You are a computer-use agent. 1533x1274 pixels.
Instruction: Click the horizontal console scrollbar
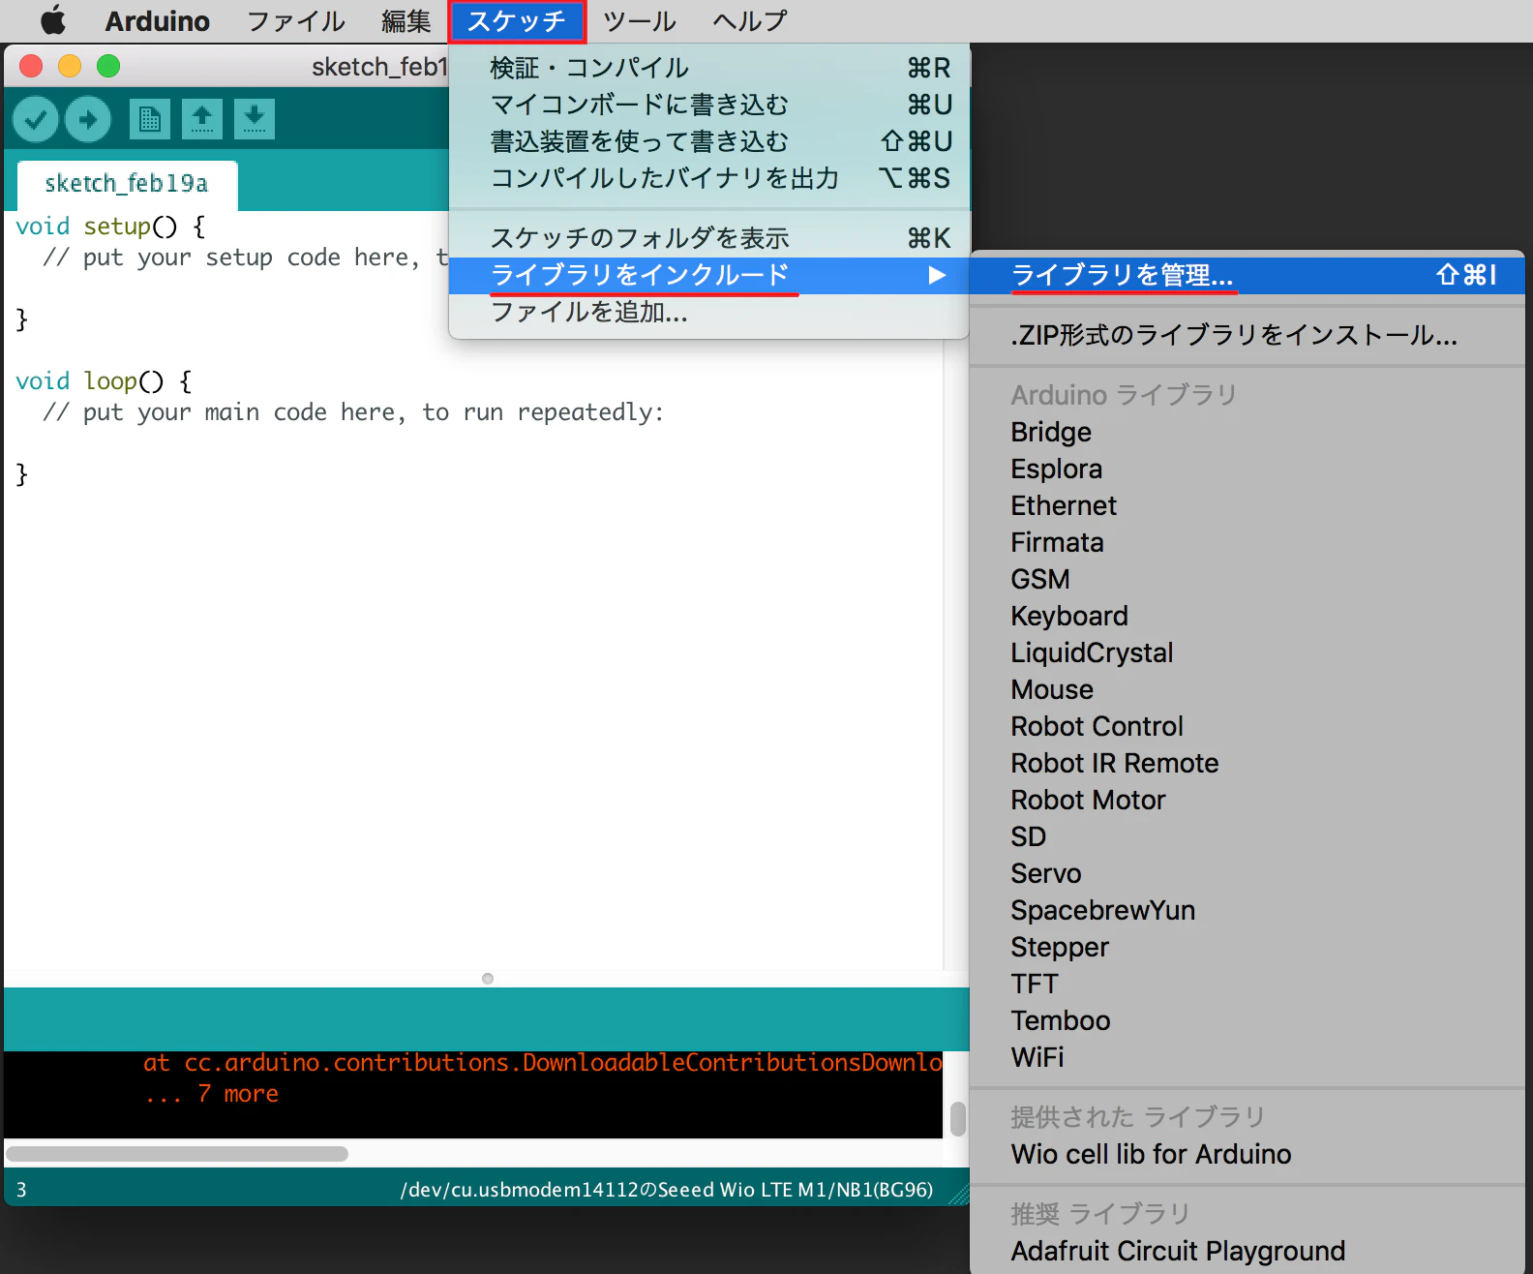pyautogui.click(x=177, y=1154)
